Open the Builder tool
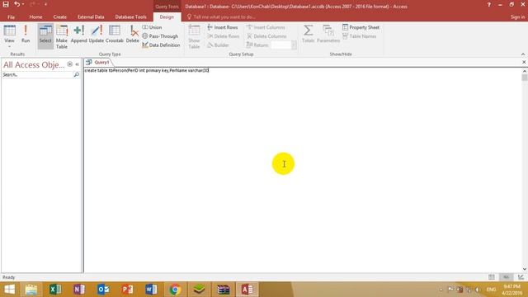Viewport: 528px width, 297px height. 218,45
